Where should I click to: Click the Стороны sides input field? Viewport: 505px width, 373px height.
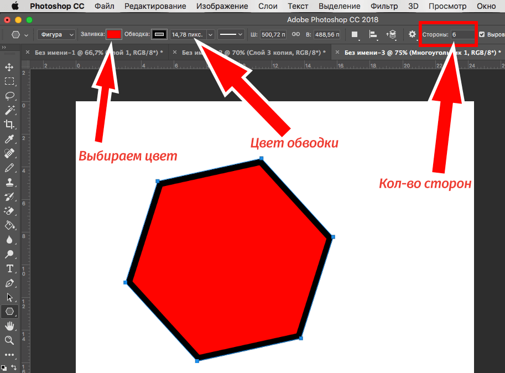point(462,34)
